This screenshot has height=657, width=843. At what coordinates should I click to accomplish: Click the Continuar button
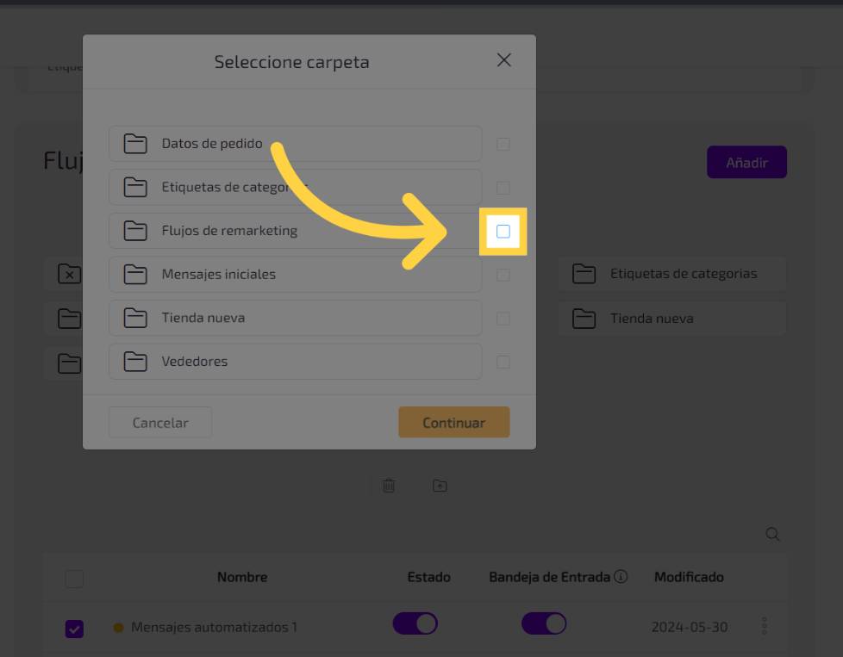coord(453,423)
